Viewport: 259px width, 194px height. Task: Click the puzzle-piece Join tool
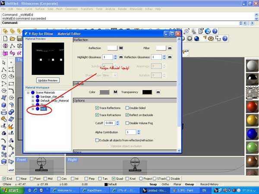click(x=4, y=119)
